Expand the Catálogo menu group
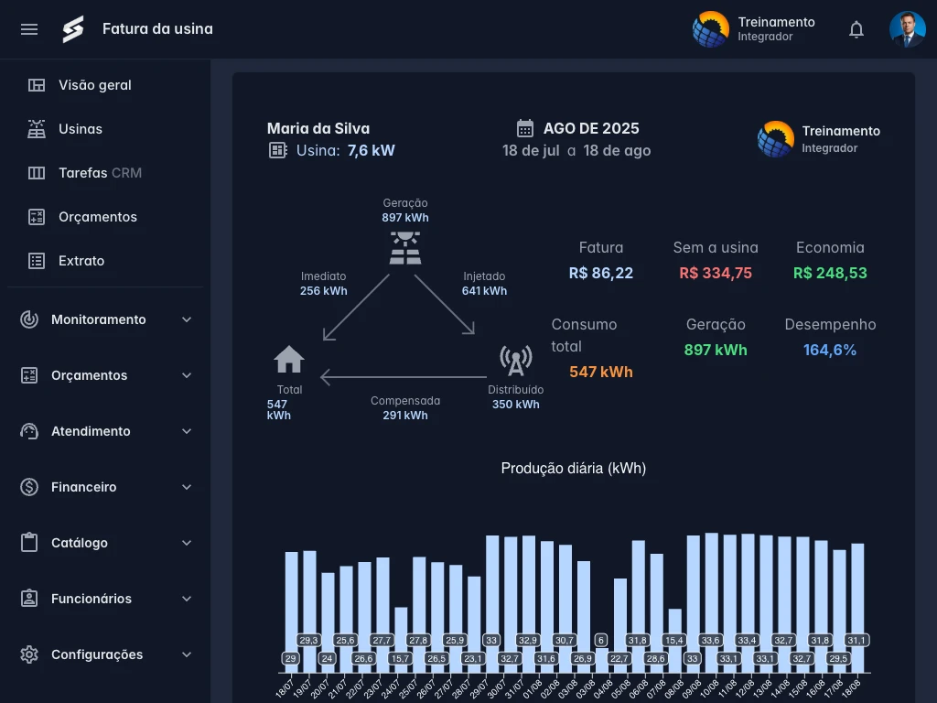Screen dimensions: 937x703 [x=107, y=543]
